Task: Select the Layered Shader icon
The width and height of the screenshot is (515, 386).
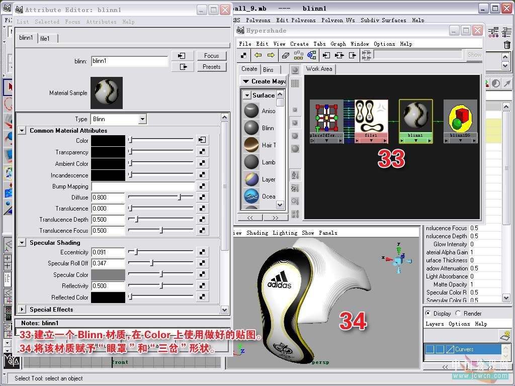Action: (x=251, y=179)
